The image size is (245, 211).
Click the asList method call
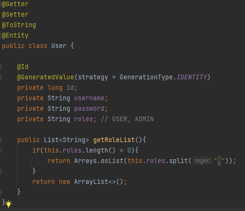tap(112, 161)
